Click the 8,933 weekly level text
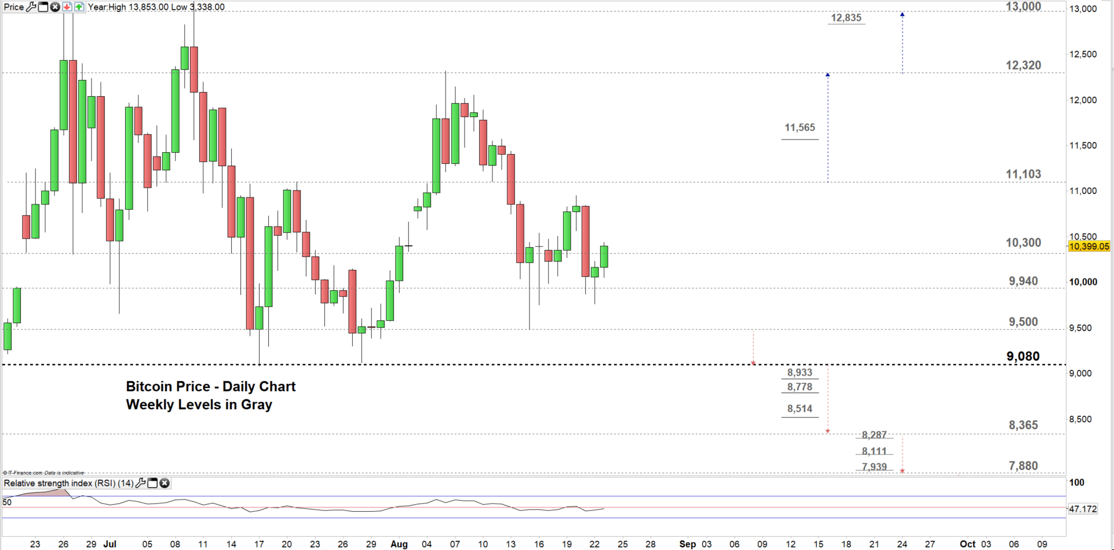1114x550 pixels. (x=800, y=373)
